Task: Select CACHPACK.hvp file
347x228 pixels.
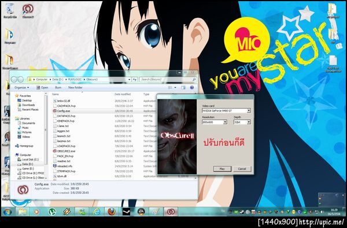Action: point(64,106)
